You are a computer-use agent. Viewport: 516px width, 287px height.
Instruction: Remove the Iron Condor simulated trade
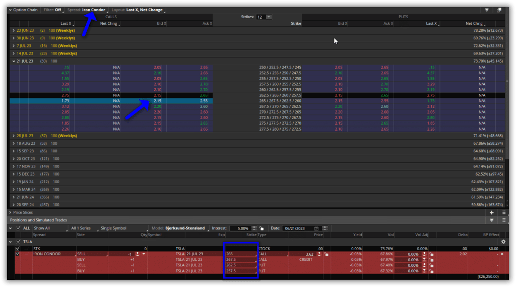point(501,254)
